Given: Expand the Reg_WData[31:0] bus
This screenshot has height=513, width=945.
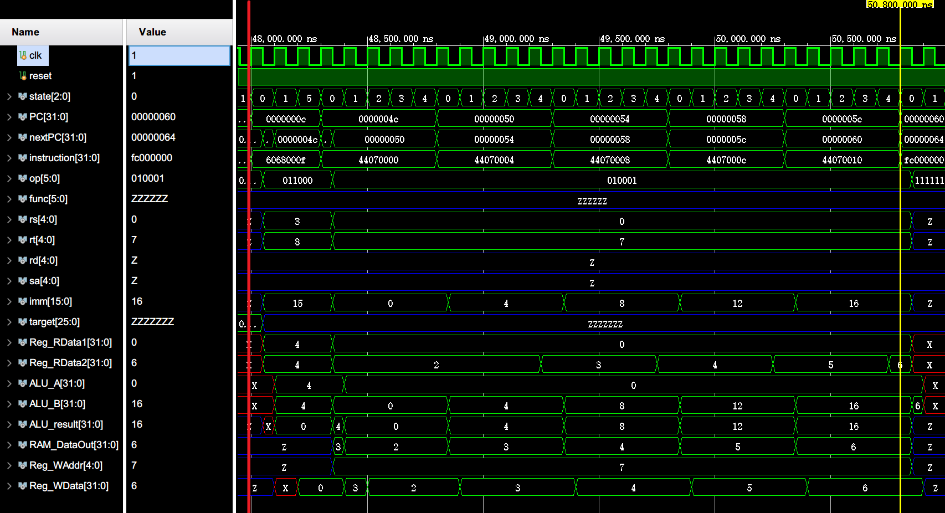Looking at the screenshot, I should (x=9, y=486).
